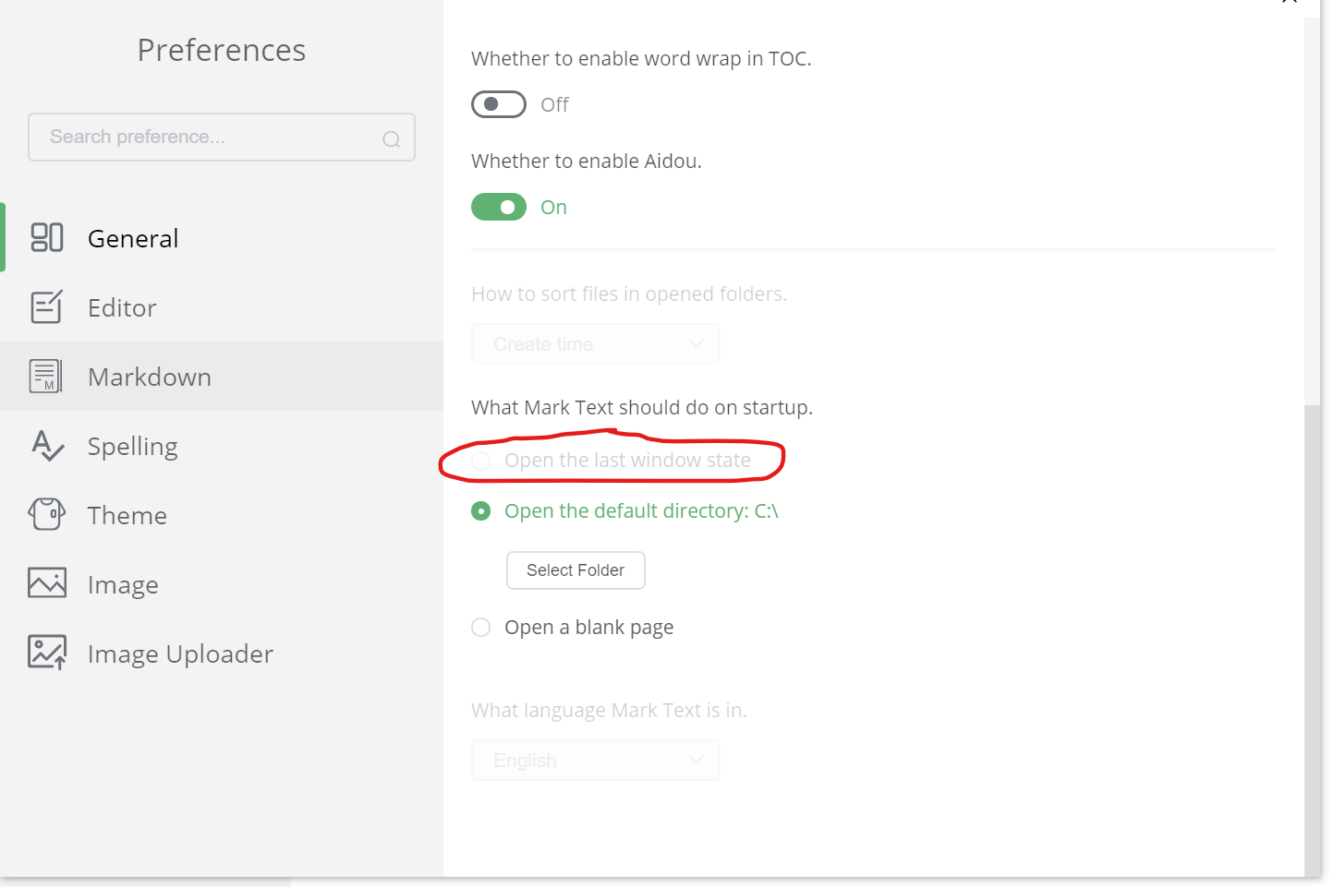Open the Image Uploader section icon

(46, 652)
